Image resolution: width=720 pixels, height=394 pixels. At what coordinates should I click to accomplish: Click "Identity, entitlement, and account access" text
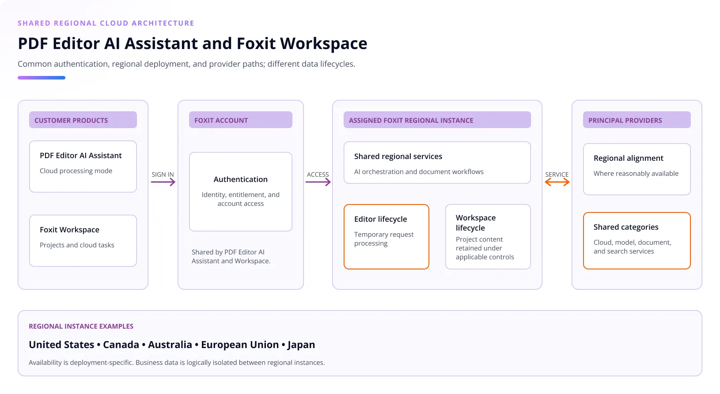pos(241,199)
